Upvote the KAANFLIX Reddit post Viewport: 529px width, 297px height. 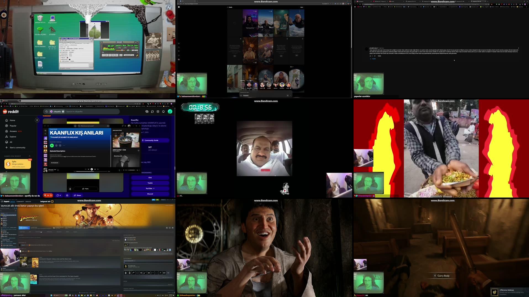45,195
